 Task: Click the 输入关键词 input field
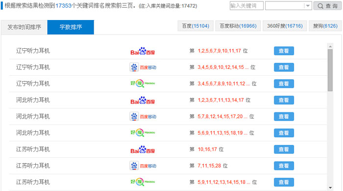246,6
